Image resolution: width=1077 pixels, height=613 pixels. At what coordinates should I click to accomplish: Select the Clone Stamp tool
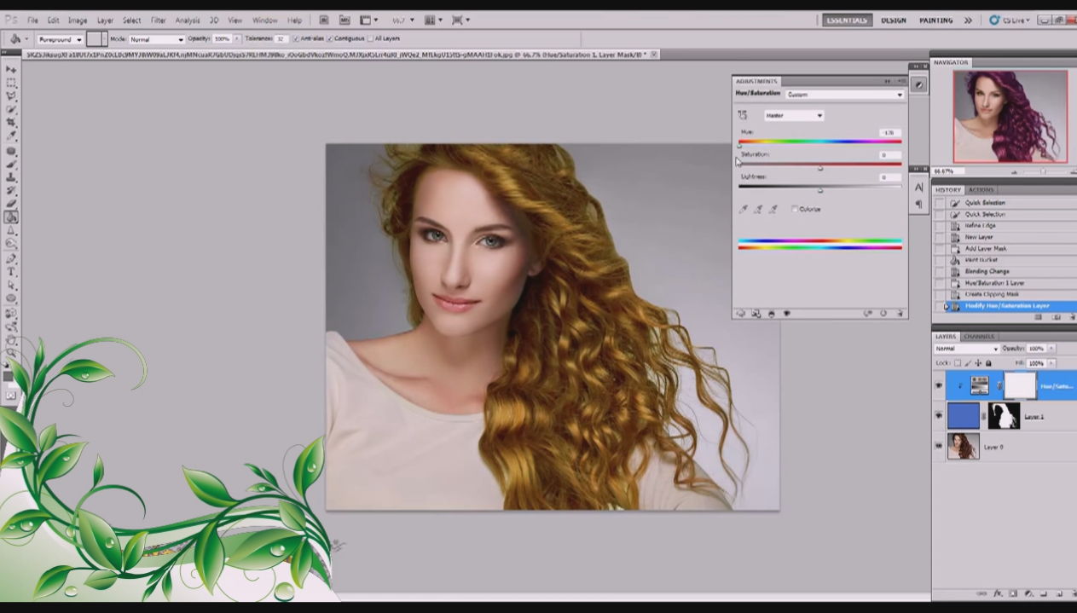[11, 176]
